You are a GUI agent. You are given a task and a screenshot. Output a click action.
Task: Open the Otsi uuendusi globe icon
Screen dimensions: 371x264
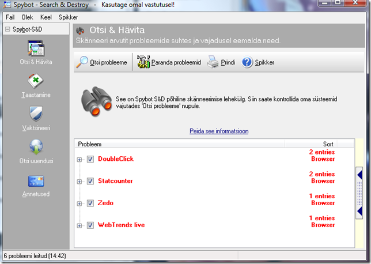point(36,147)
